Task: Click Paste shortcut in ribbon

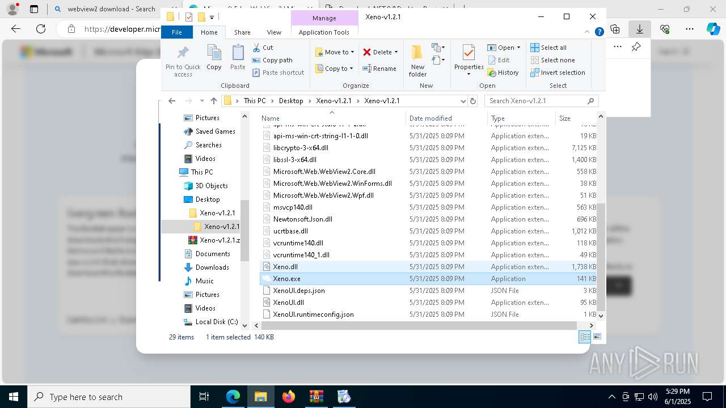Action: click(x=278, y=73)
